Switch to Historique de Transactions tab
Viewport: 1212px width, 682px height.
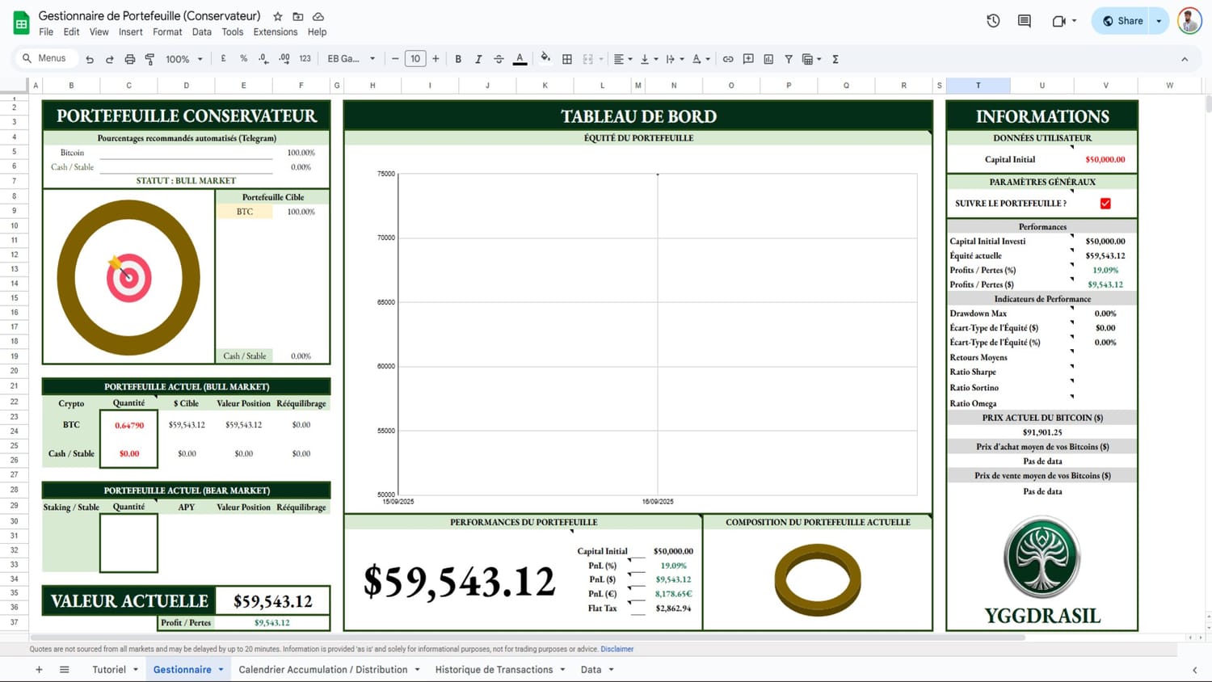(494, 670)
